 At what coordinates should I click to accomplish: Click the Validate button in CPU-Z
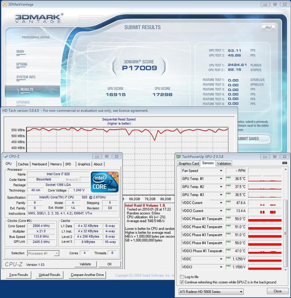[85, 264]
